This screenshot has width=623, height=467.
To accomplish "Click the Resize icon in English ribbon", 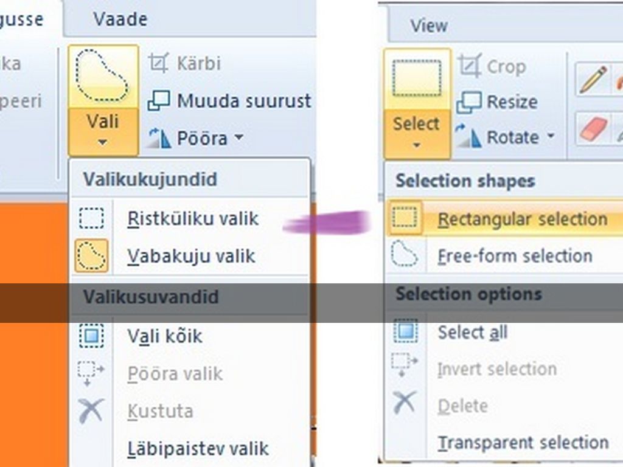I will pyautogui.click(x=469, y=102).
